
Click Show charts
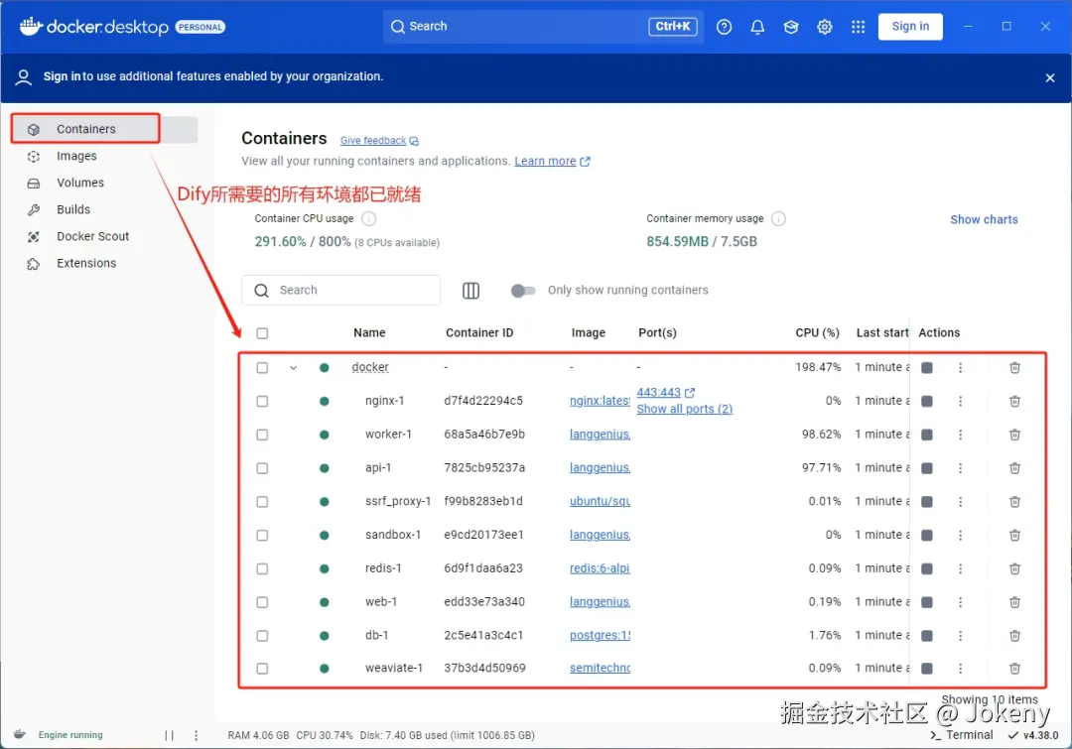(x=984, y=219)
